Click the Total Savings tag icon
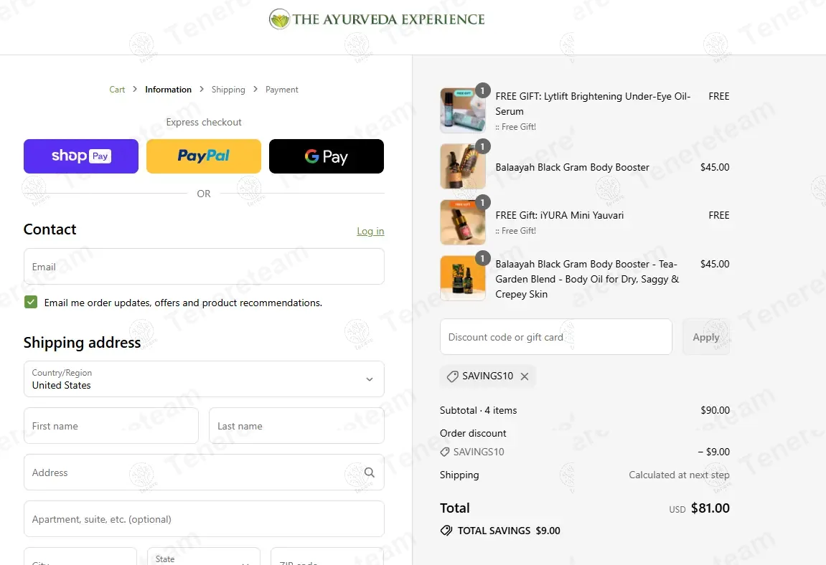Viewport: 826px width, 565px height. 446,531
